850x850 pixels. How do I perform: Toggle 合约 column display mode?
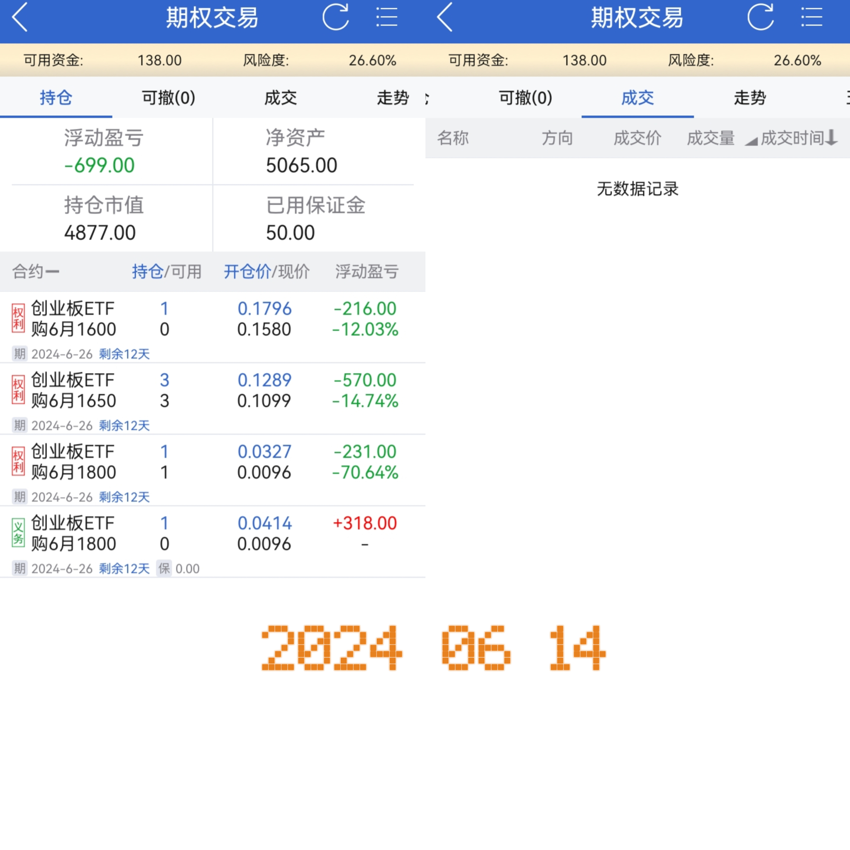[35, 271]
